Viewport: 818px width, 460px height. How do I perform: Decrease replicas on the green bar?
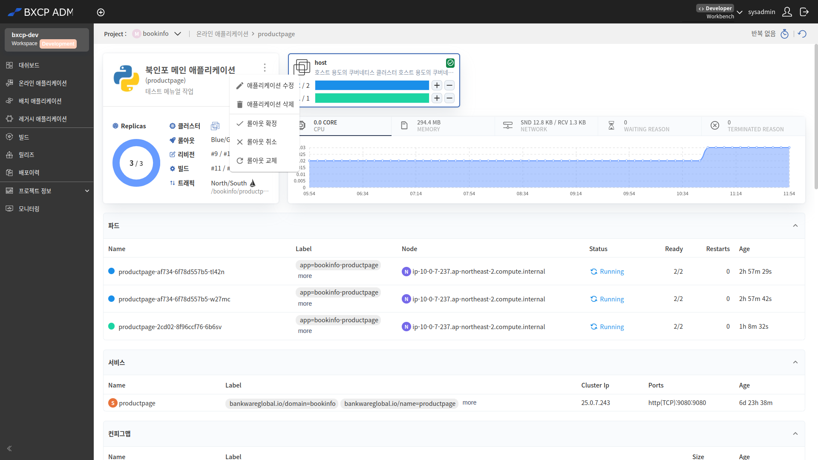pyautogui.click(x=449, y=98)
